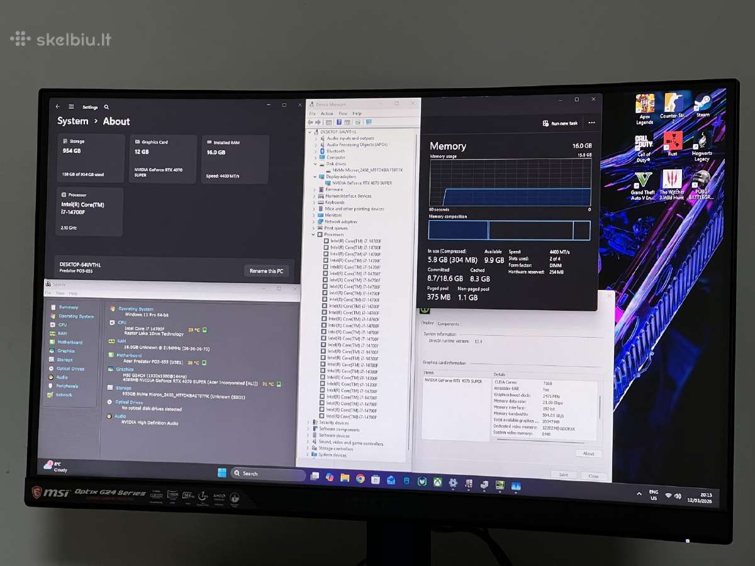Open the Rust desktop shortcut

coord(673,145)
